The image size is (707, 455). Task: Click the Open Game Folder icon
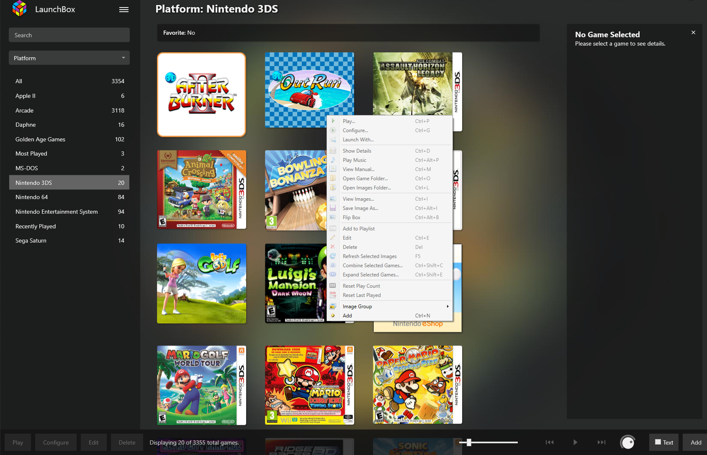(x=333, y=178)
